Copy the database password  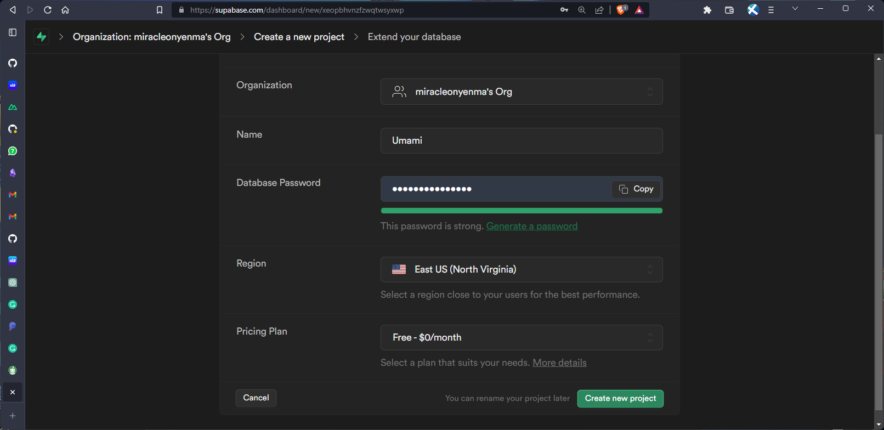tap(636, 189)
